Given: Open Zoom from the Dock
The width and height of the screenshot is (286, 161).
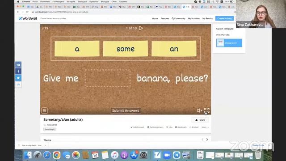Looking at the screenshot, I should click(x=167, y=155).
